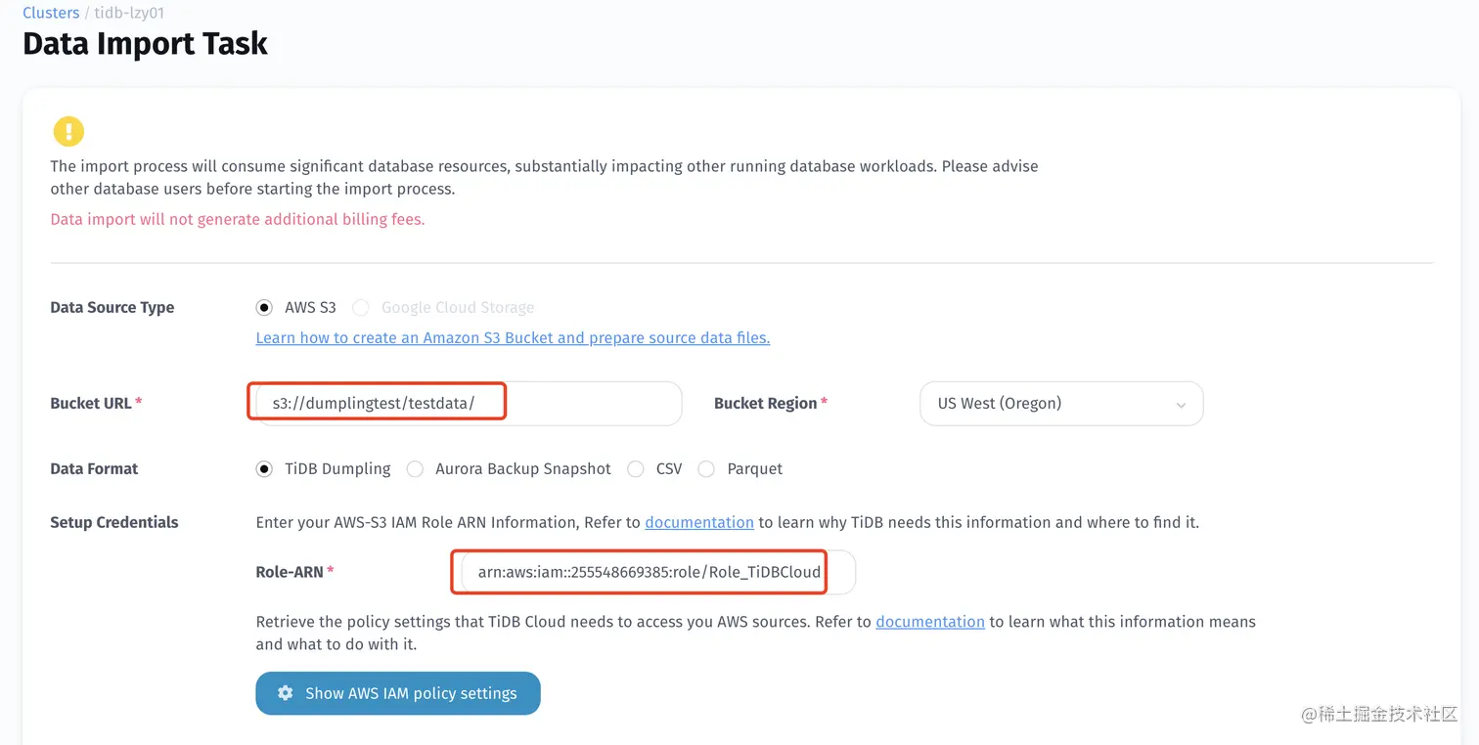Select the Parquet data format

[x=706, y=469]
